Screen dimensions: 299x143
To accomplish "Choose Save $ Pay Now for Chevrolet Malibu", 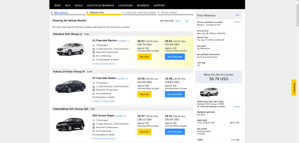I will coord(175,94).
